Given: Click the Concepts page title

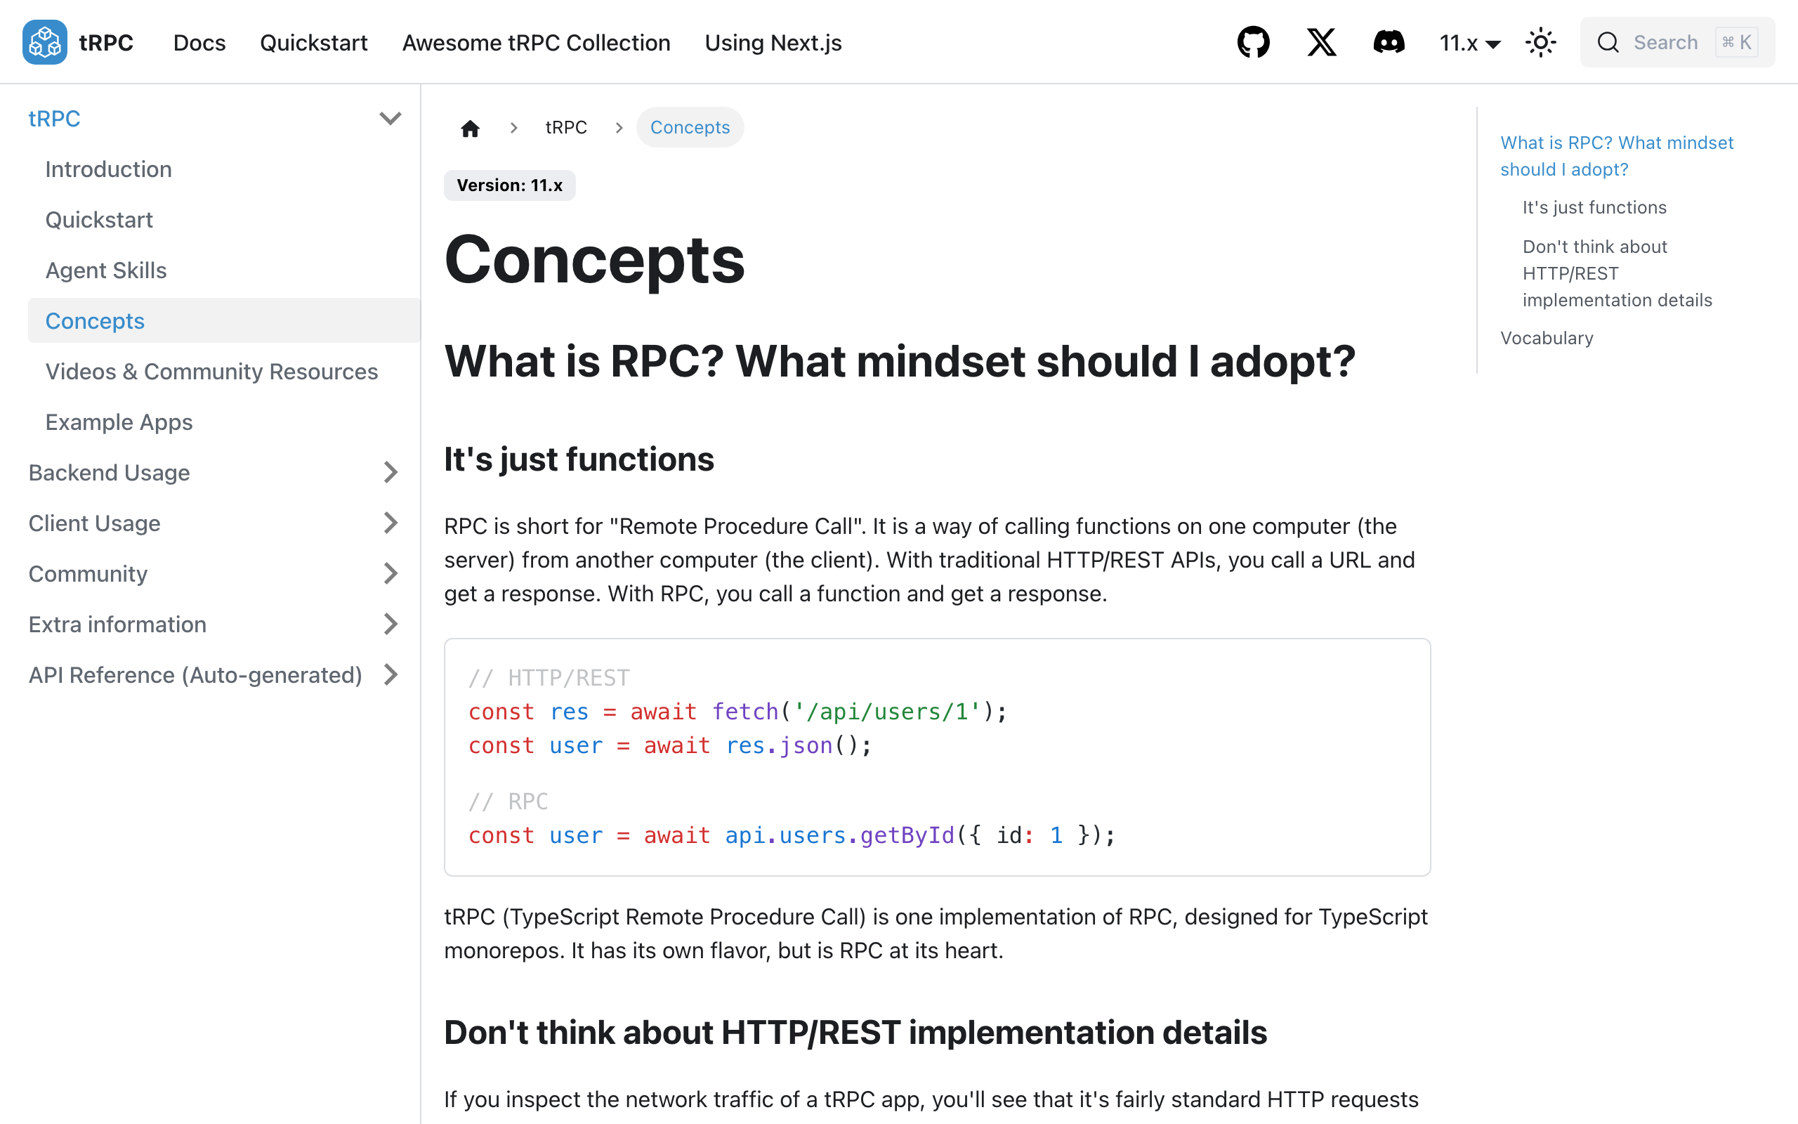Looking at the screenshot, I should [x=594, y=259].
